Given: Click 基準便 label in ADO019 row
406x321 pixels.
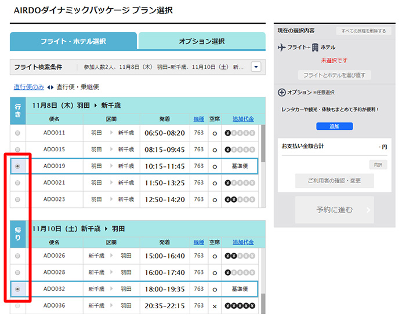Looking at the screenshot, I should 240,166.
